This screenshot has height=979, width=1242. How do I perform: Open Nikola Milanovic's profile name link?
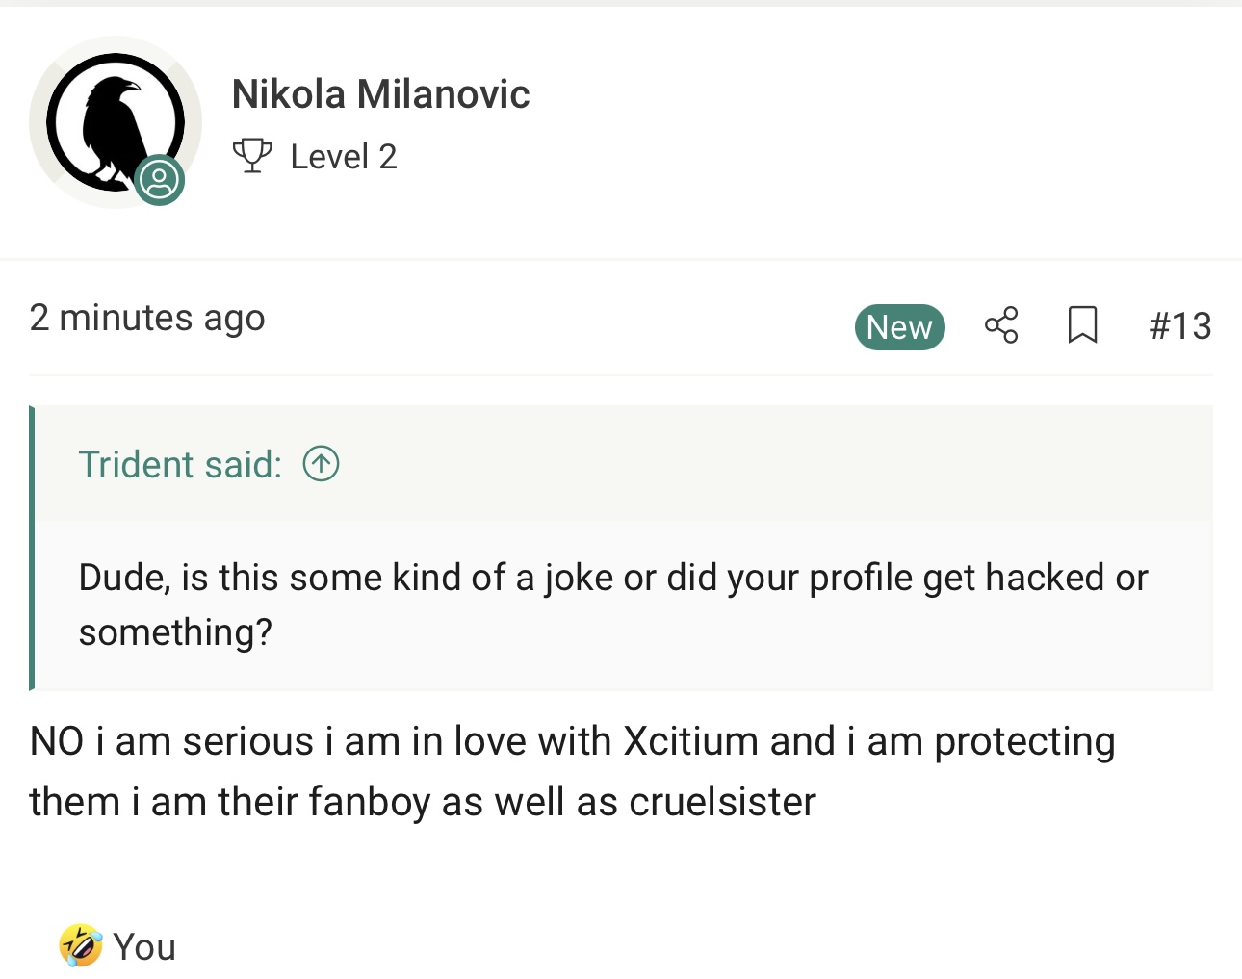(380, 94)
